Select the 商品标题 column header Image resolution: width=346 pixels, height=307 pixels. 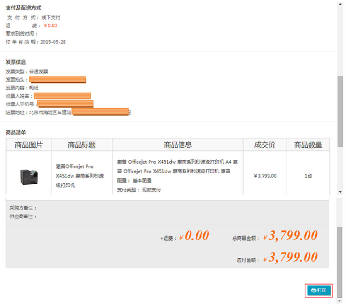click(82, 145)
